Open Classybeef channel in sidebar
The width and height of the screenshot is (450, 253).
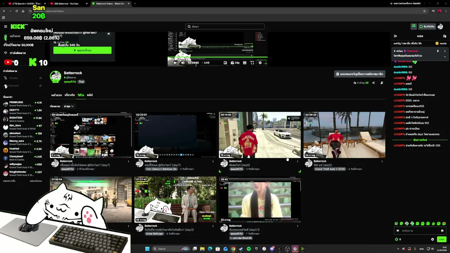[22, 158]
